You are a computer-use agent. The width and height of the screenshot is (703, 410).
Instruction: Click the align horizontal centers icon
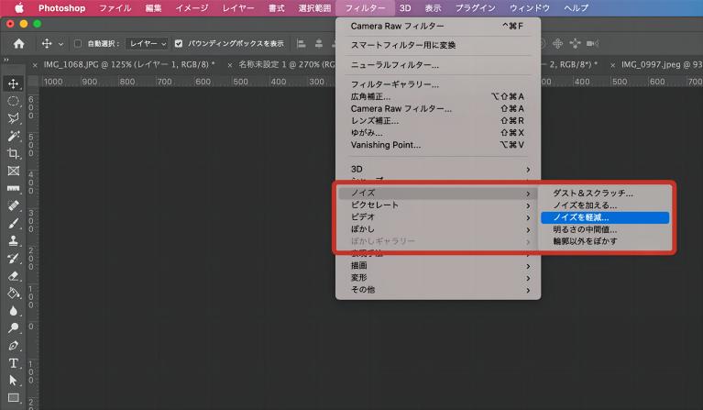pyautogui.click(x=319, y=43)
